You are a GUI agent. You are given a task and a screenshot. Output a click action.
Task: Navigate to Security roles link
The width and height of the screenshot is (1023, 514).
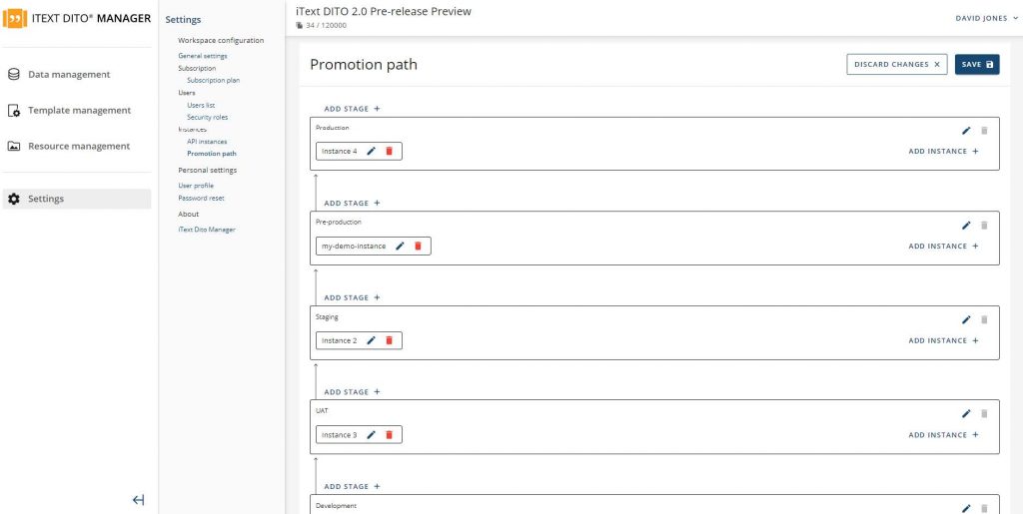[208, 118]
